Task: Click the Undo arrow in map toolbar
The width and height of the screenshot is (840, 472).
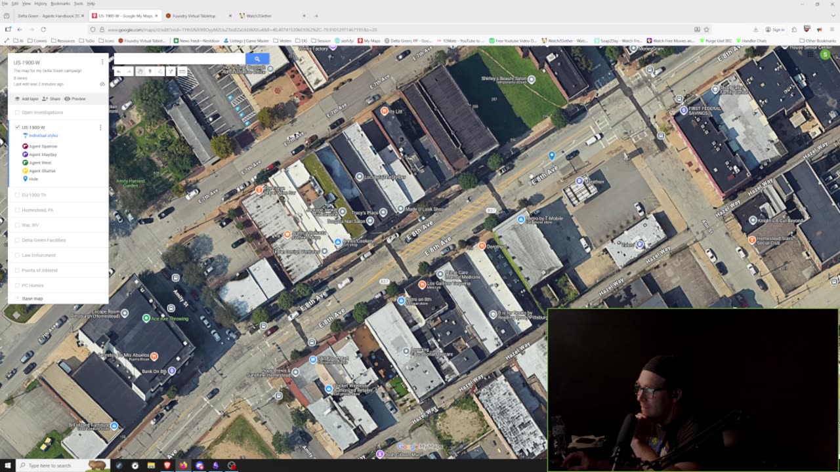Action: 119,71
